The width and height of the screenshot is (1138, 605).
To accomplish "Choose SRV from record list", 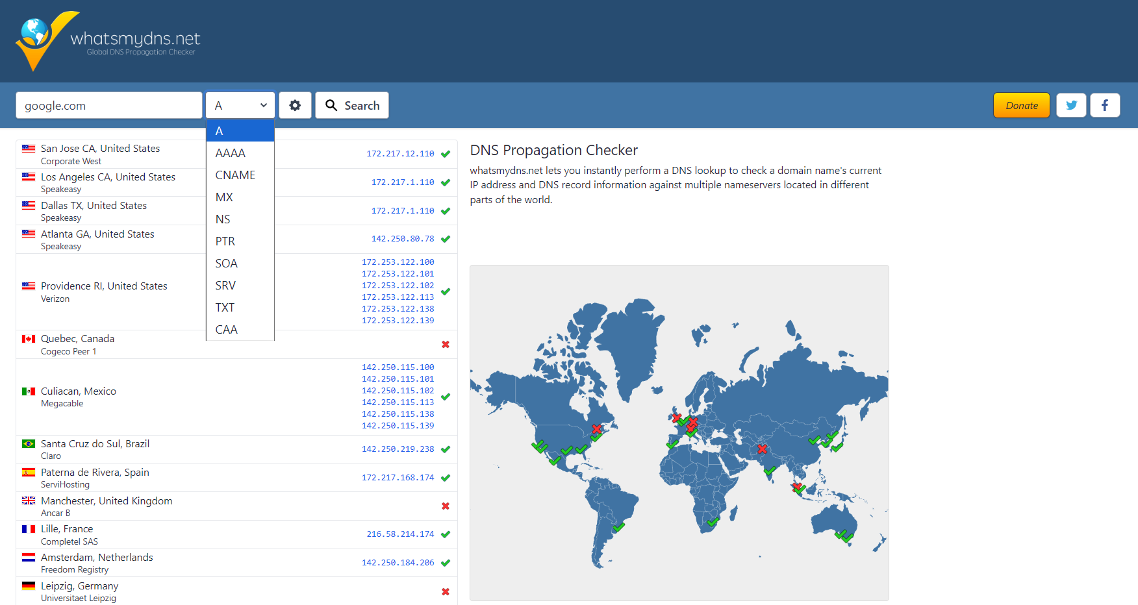I will pos(240,286).
